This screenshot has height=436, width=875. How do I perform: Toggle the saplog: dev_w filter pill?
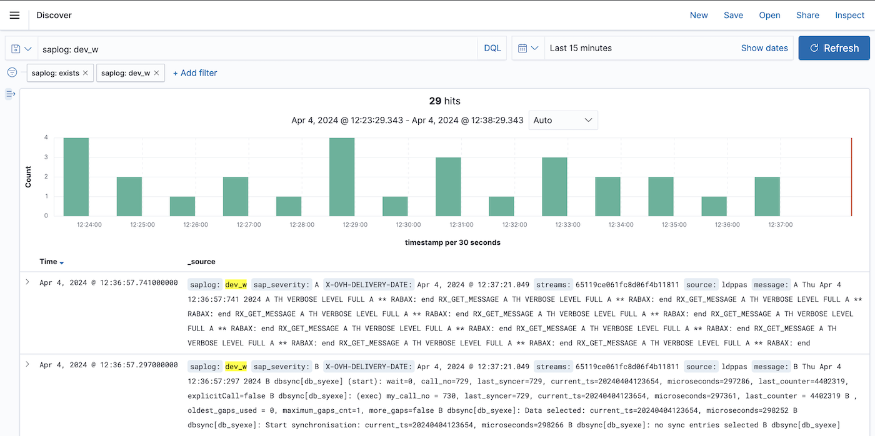(126, 73)
